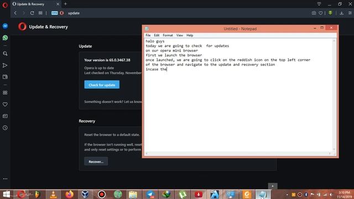Viewport: 354px width, 199px height.
Task: Open Telegram from the taskbar
Action: pyautogui.click(x=150, y=194)
